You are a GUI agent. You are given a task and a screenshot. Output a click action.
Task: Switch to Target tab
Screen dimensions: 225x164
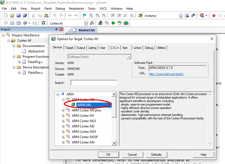(x=69, y=48)
